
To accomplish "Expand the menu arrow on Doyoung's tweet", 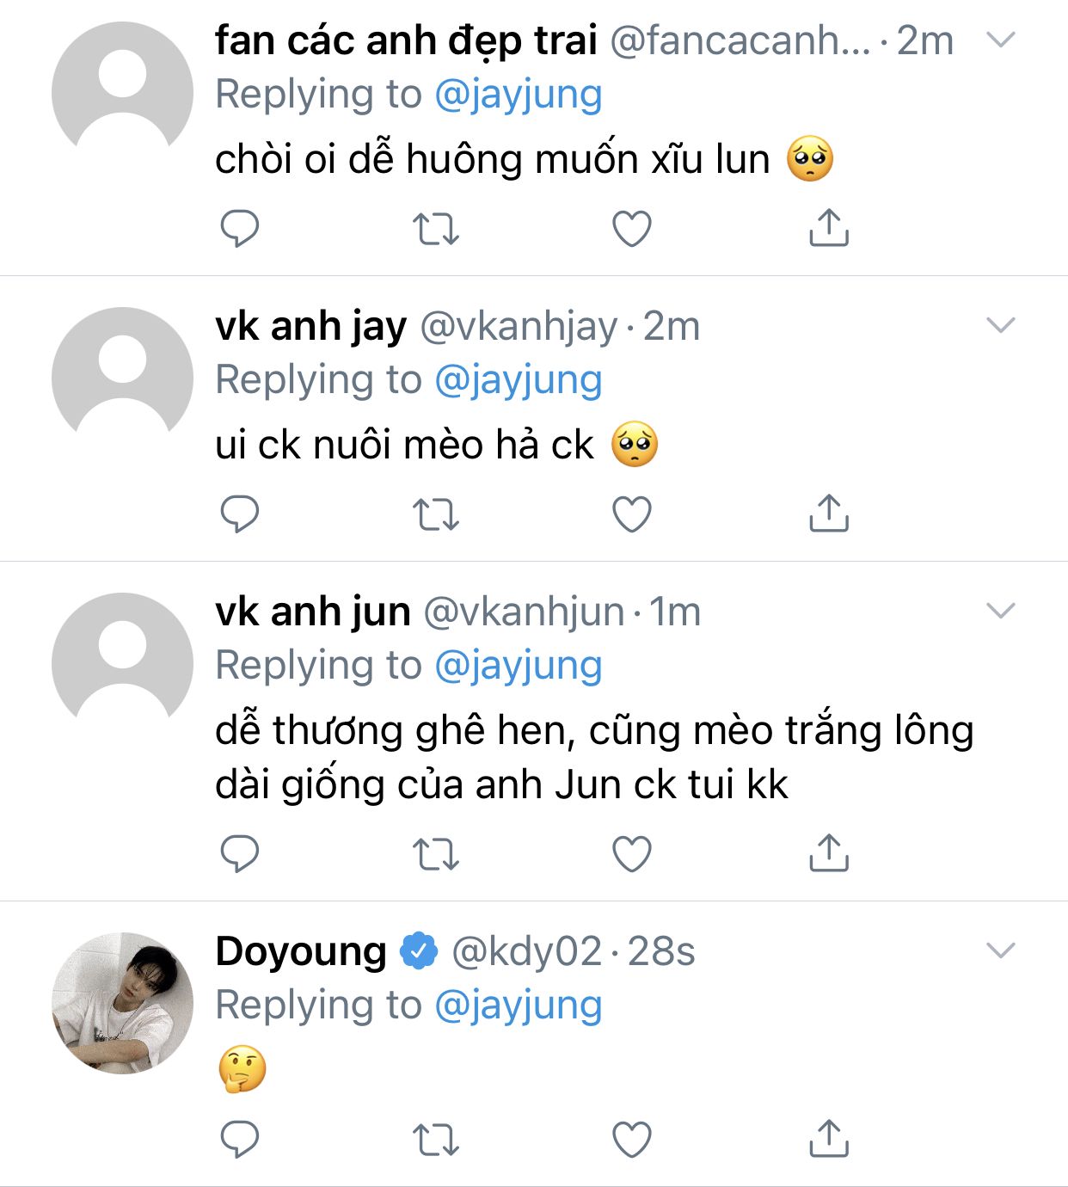I will 1001,950.
